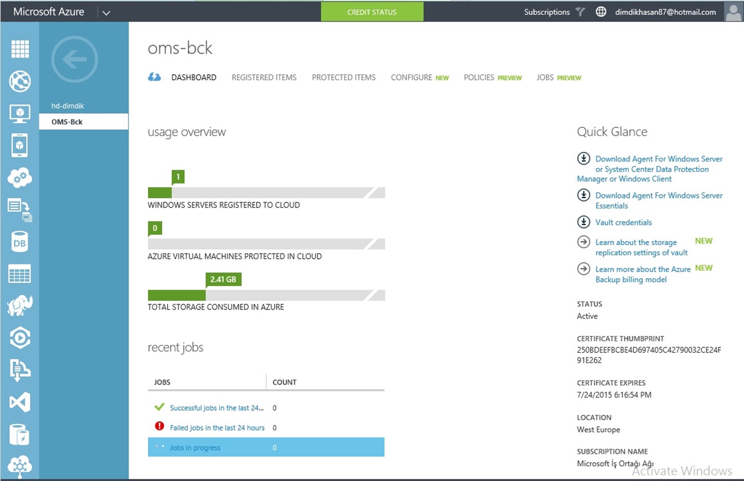
Task: Click the Vault credentials link
Action: [624, 222]
